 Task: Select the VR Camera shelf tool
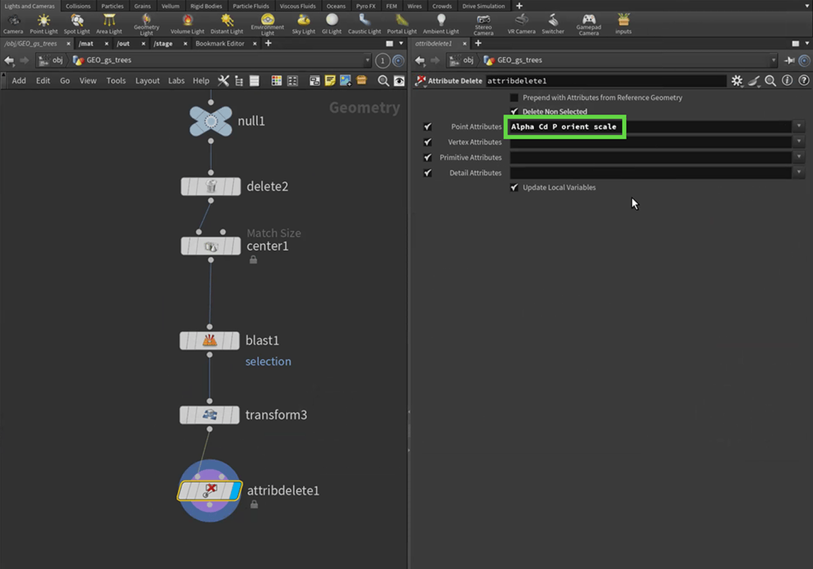[x=521, y=24]
